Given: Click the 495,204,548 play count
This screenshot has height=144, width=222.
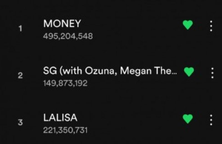Looking at the screenshot, I should tap(68, 36).
